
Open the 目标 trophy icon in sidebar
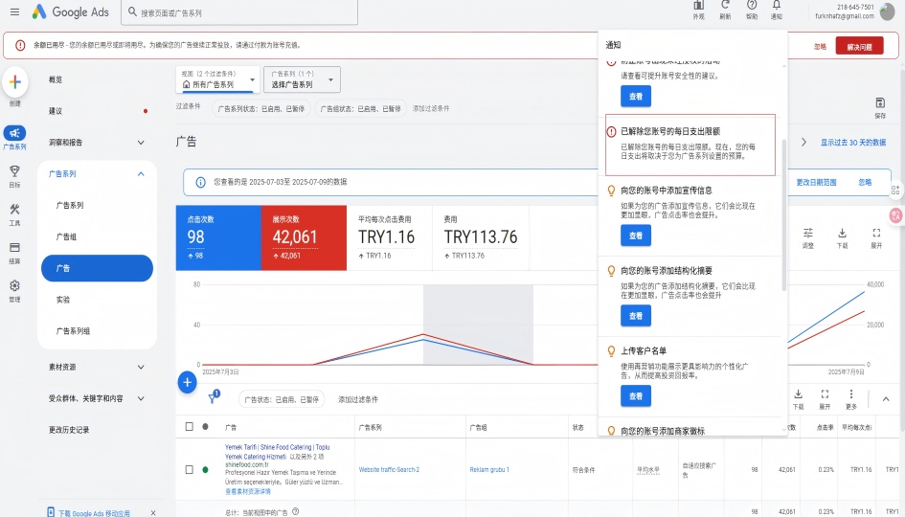pos(14,171)
